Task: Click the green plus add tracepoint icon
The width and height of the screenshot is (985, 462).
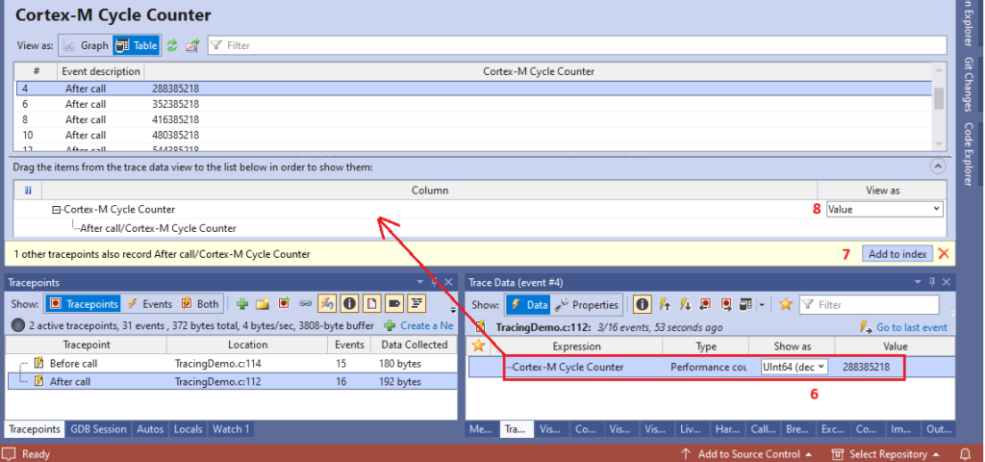Action: point(241,304)
